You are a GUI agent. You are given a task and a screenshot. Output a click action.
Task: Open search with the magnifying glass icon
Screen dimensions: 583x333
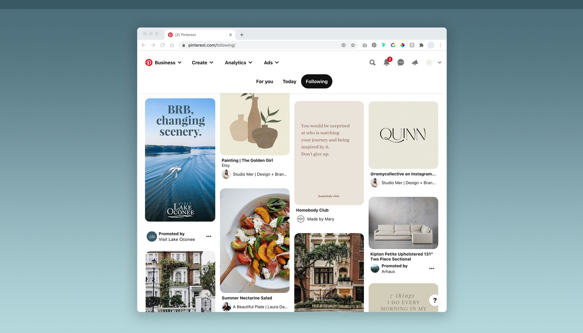(372, 63)
